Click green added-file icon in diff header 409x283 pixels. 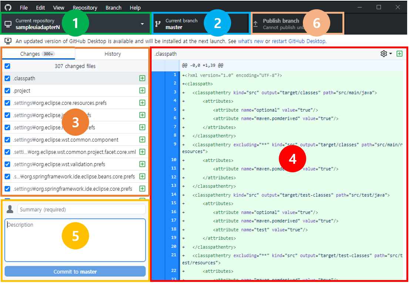coord(399,54)
